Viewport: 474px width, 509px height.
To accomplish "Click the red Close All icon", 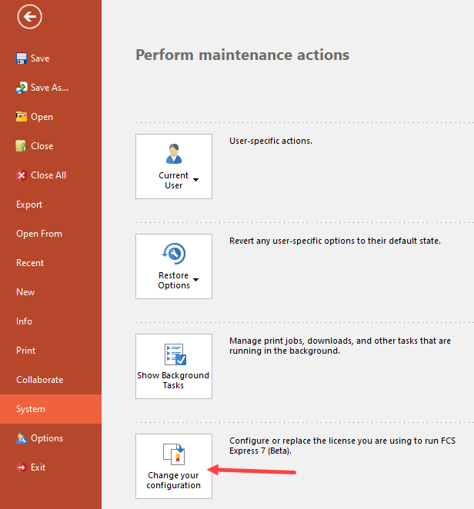I will point(22,175).
